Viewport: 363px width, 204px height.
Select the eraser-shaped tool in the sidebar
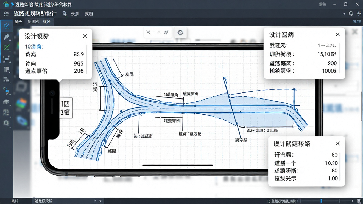click(x=6, y=37)
